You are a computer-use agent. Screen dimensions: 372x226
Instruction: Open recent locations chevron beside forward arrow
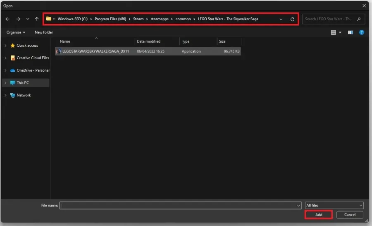[28, 19]
